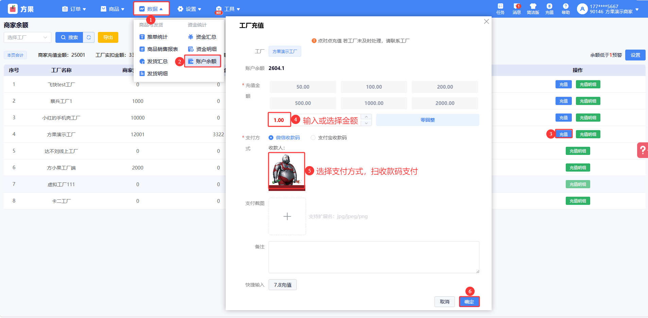The image size is (648, 318).
Task: Select the 支付宝收款码 payment option
Action: [329, 138]
